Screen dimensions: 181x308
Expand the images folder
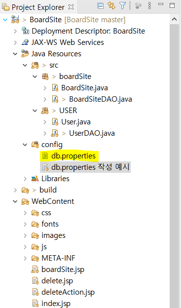pos(25,235)
